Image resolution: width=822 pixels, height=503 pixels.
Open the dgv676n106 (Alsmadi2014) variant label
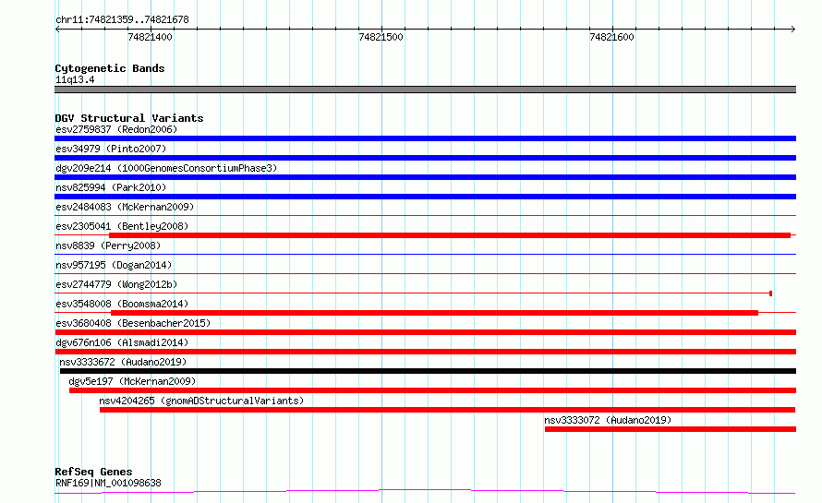[122, 342]
